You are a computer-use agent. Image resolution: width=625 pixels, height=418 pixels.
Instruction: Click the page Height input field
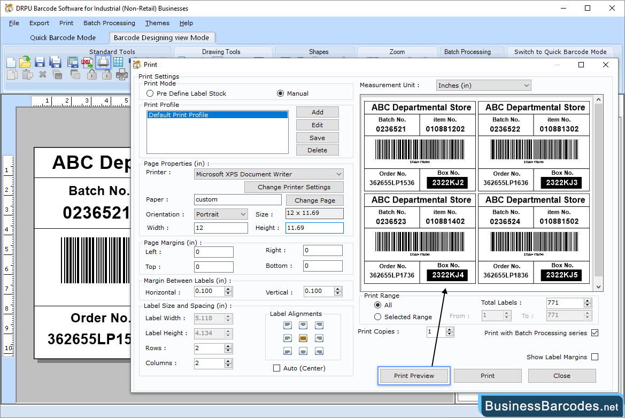click(x=314, y=228)
